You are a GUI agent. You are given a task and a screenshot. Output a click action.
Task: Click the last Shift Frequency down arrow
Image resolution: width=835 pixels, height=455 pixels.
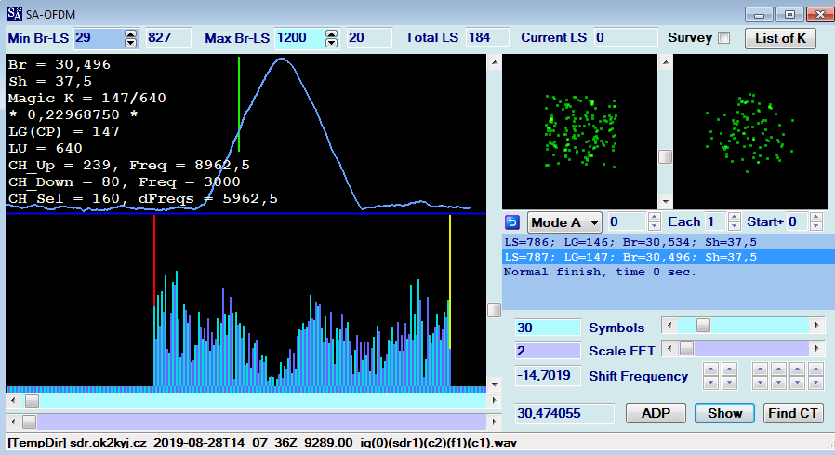[x=815, y=382]
